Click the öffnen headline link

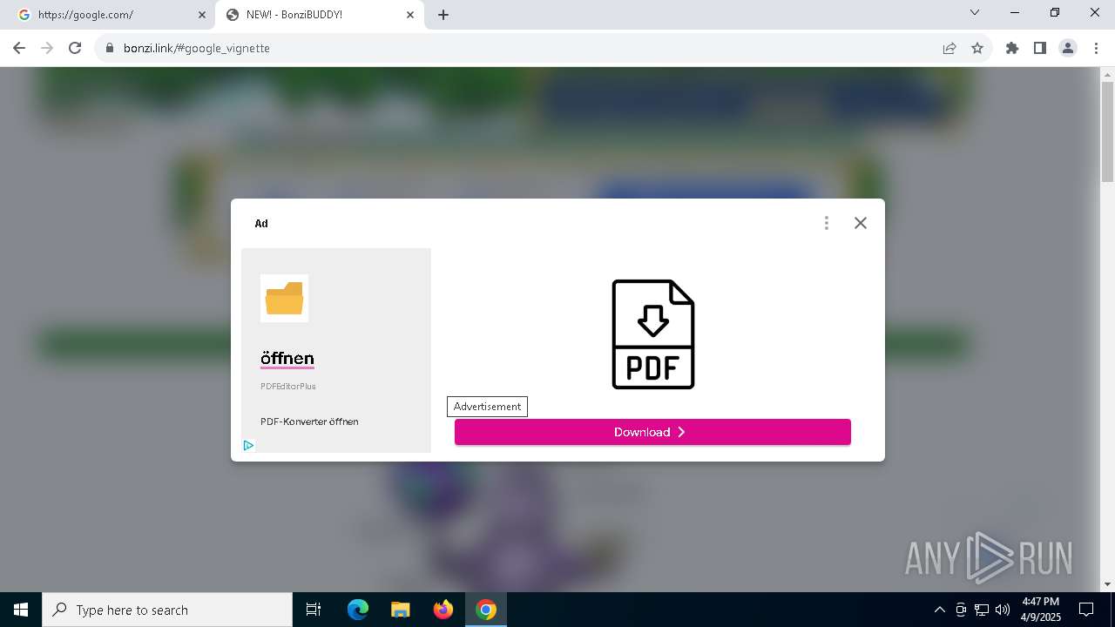click(x=287, y=359)
